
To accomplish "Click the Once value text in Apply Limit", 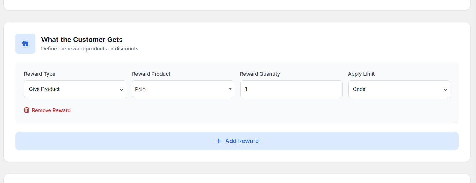I will (359, 89).
